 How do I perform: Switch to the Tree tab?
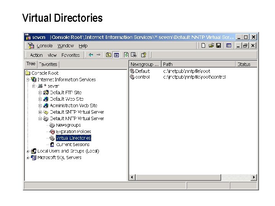point(31,64)
